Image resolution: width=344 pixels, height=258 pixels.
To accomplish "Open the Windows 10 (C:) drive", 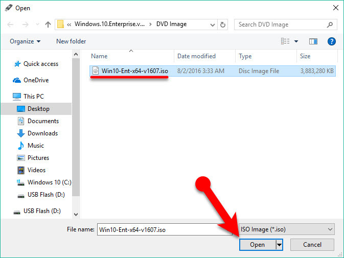I will pos(50,182).
